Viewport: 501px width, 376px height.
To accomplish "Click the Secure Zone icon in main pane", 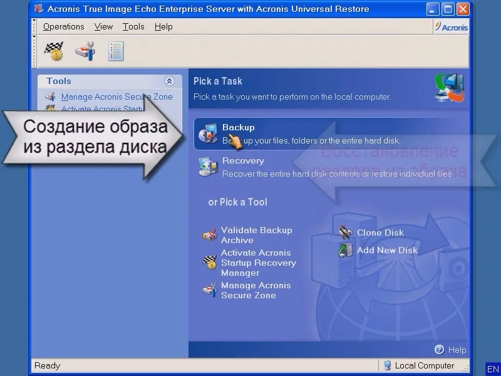I will tap(210, 290).
